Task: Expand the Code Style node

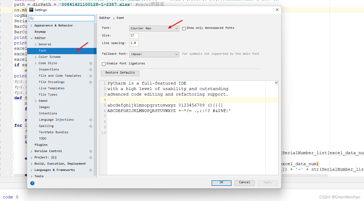Action: click(x=36, y=63)
